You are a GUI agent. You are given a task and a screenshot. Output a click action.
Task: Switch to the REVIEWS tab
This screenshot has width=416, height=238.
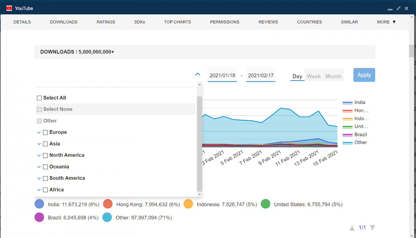[x=268, y=22]
